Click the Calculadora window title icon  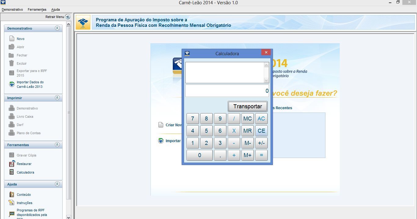pyautogui.click(x=187, y=53)
